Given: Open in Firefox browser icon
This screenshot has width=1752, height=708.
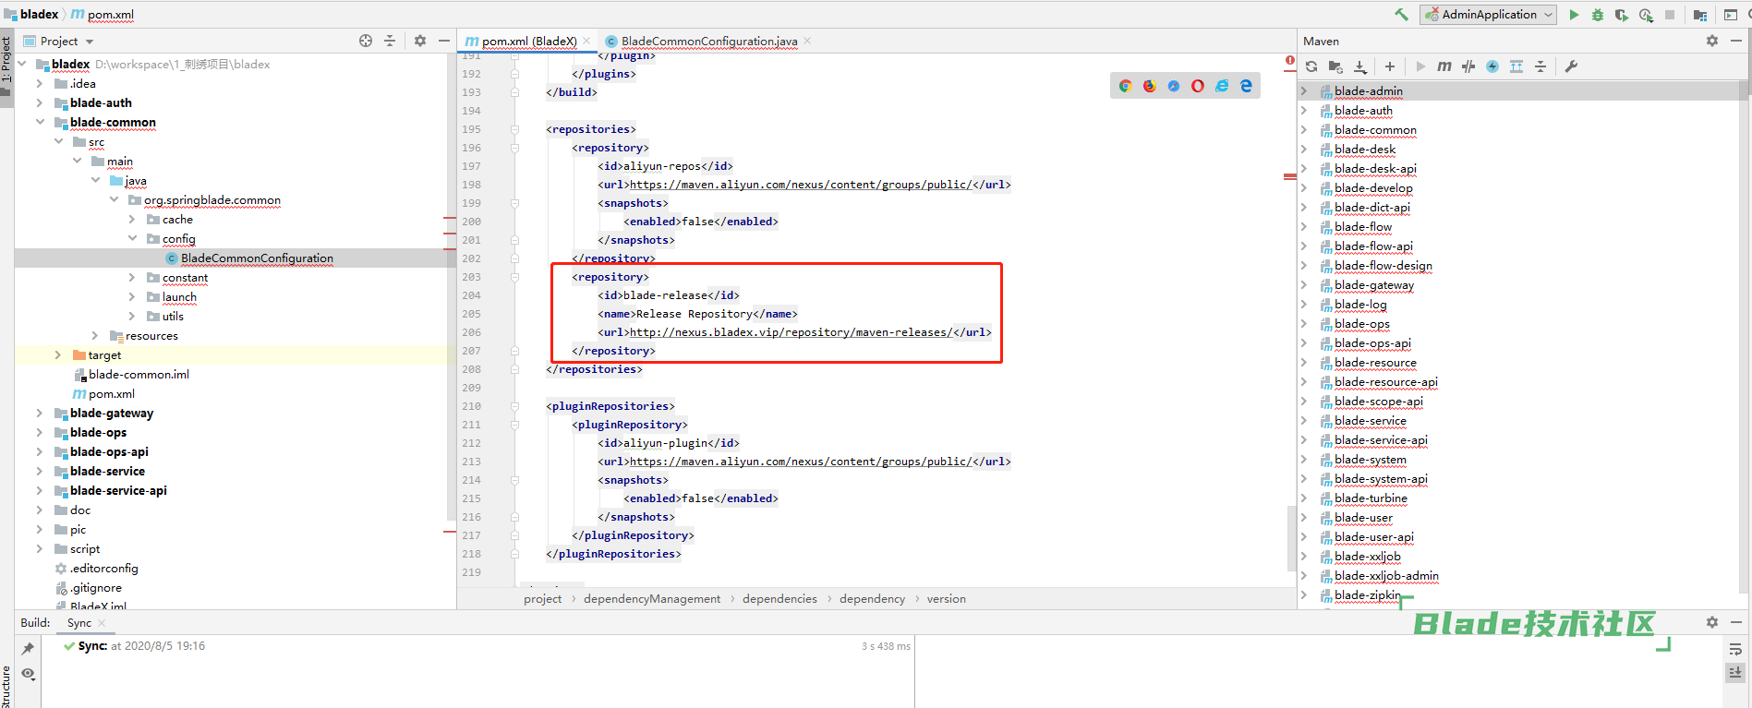Looking at the screenshot, I should pyautogui.click(x=1149, y=86).
